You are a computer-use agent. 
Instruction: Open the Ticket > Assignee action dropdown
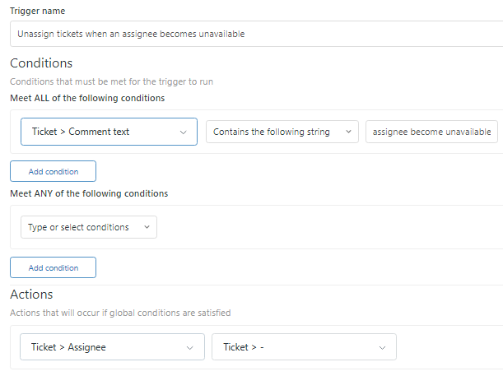112,347
